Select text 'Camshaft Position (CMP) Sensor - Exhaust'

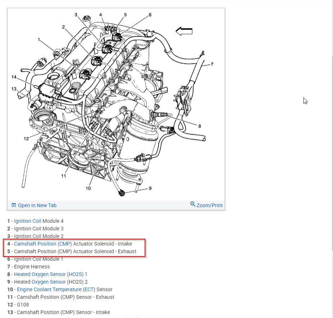(x=65, y=297)
